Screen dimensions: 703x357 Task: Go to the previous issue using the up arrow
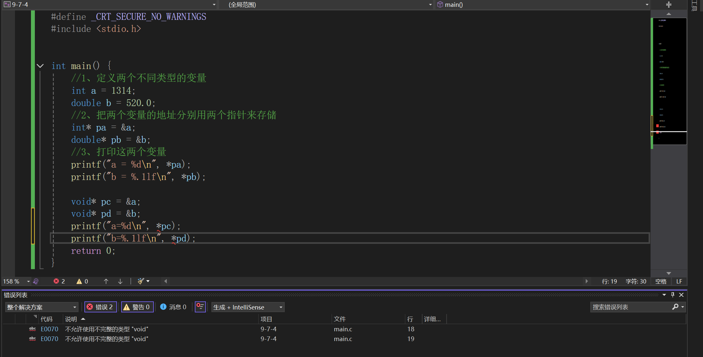(106, 281)
